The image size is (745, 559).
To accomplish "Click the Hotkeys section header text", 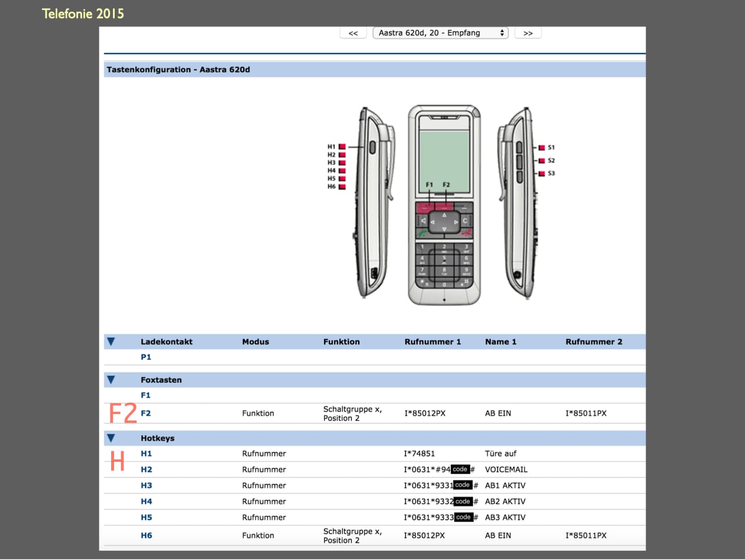I will click(158, 438).
